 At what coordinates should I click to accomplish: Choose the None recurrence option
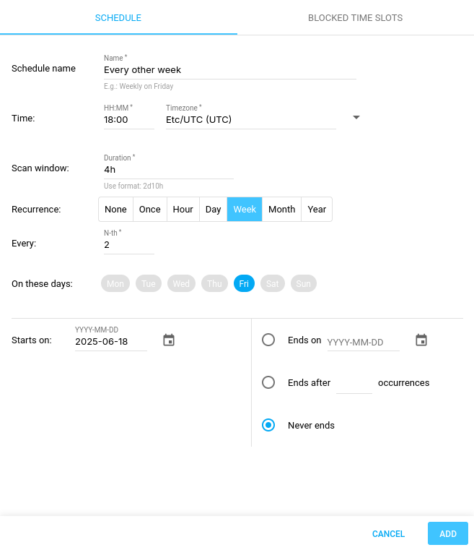click(x=115, y=209)
